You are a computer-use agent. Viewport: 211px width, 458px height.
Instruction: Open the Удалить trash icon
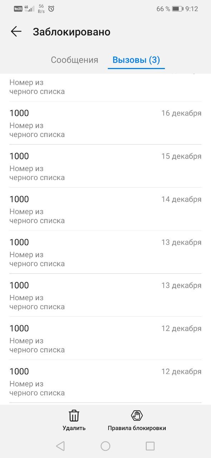74,416
